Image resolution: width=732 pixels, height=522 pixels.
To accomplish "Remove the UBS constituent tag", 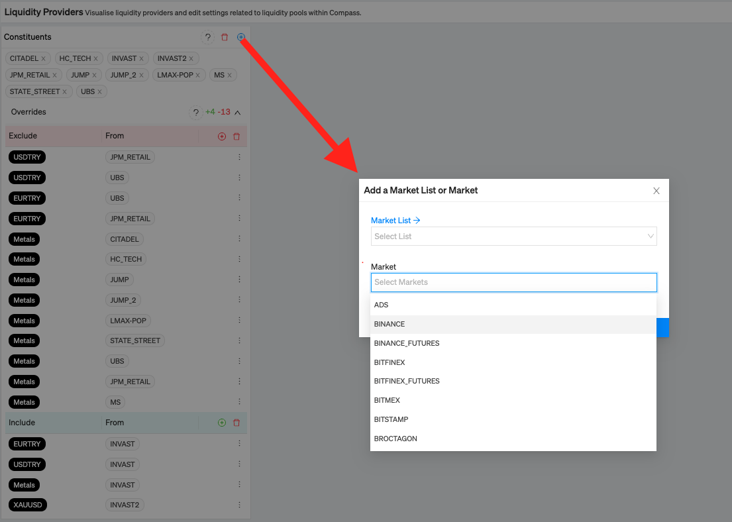I will tap(100, 92).
